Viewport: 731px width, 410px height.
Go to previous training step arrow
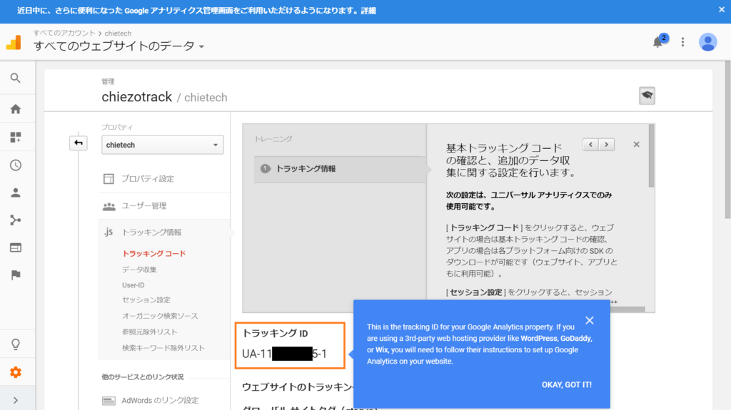(x=590, y=145)
